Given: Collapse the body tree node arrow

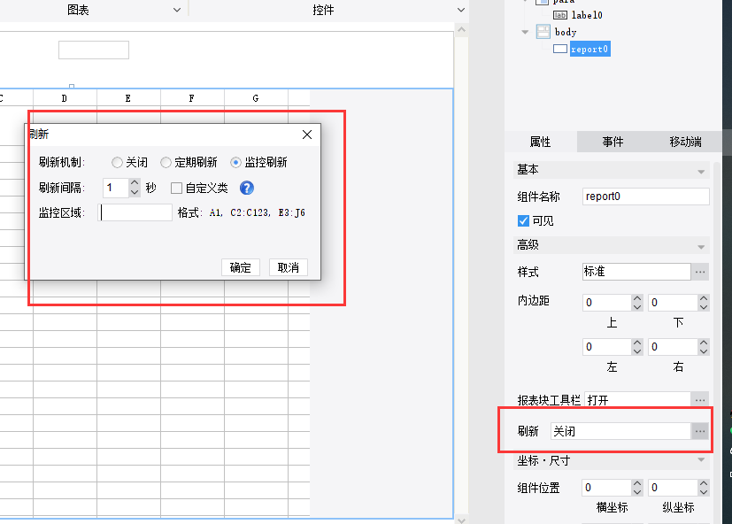Looking at the screenshot, I should 525,32.
